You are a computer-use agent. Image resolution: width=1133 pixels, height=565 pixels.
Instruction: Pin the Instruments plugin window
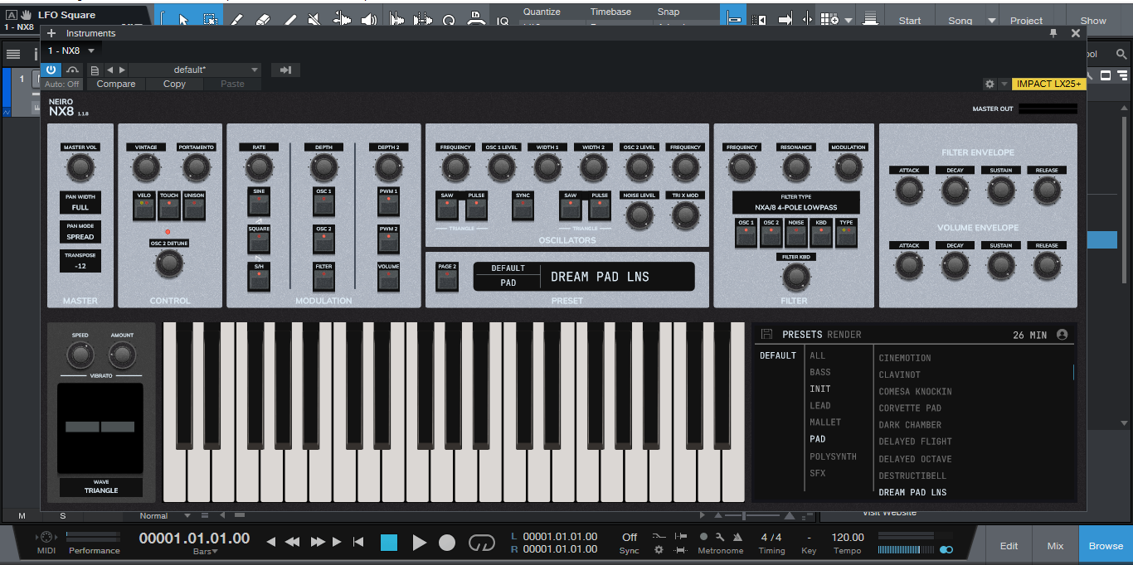(1053, 33)
